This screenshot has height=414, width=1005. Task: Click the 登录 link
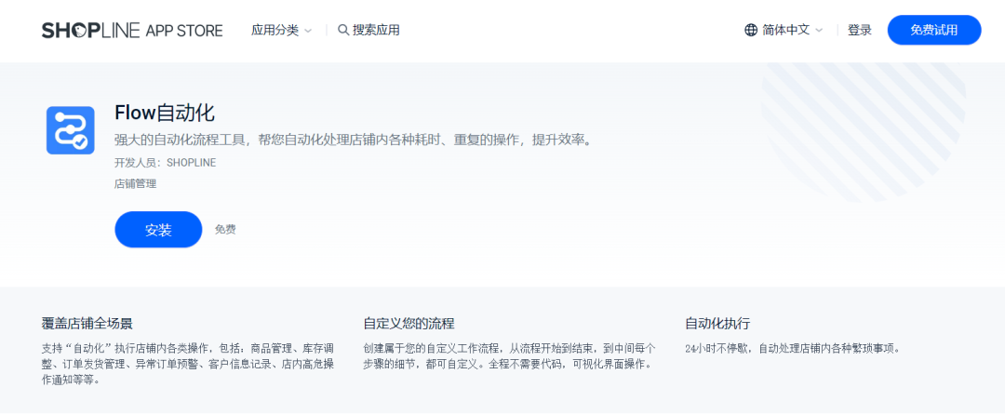[x=860, y=30]
